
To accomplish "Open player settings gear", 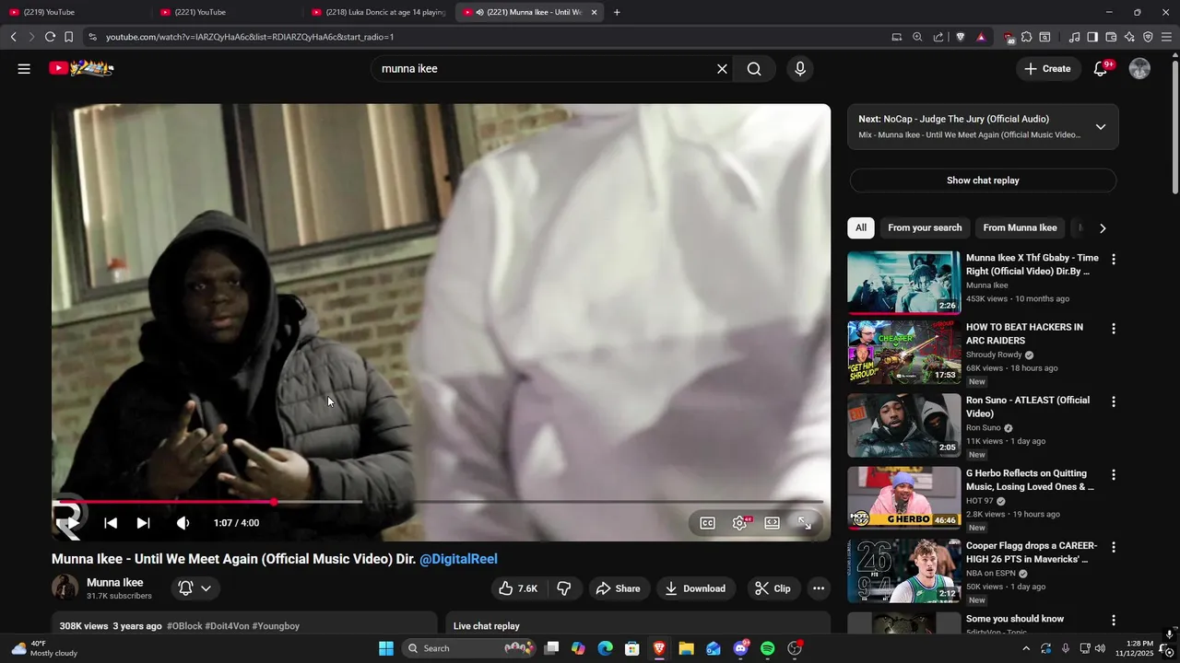I will (x=740, y=522).
